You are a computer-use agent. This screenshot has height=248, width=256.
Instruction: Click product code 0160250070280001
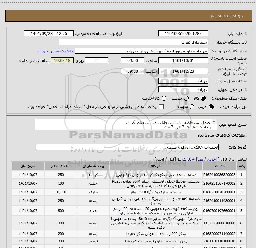coord(219,192)
